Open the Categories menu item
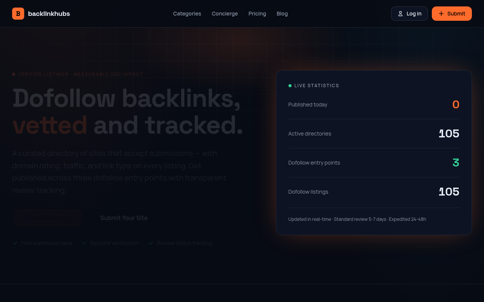484x302 pixels. pos(187,14)
